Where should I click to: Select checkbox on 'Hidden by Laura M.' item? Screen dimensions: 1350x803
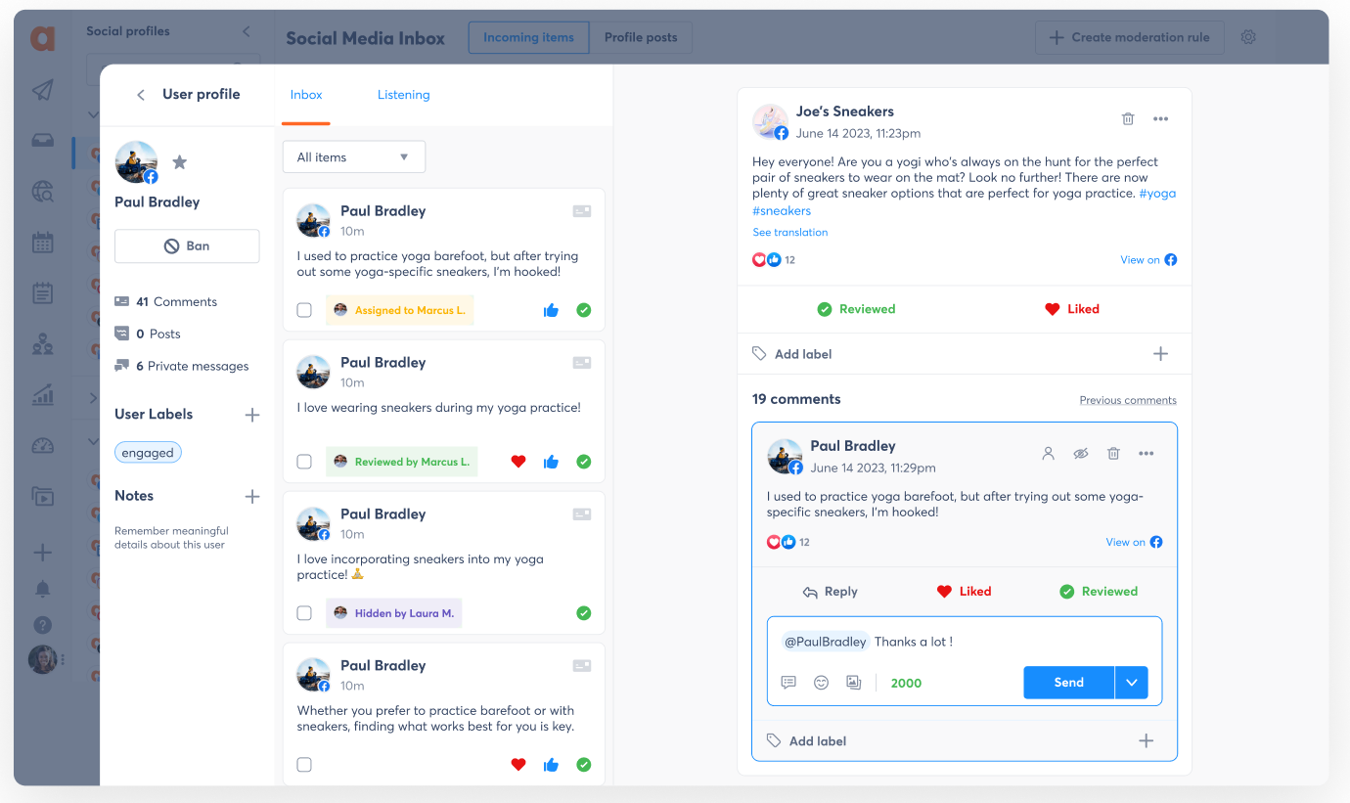(304, 613)
